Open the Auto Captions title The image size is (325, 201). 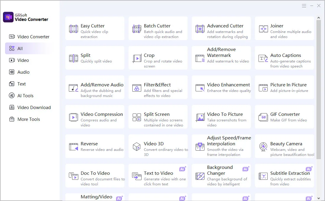(x=286, y=55)
